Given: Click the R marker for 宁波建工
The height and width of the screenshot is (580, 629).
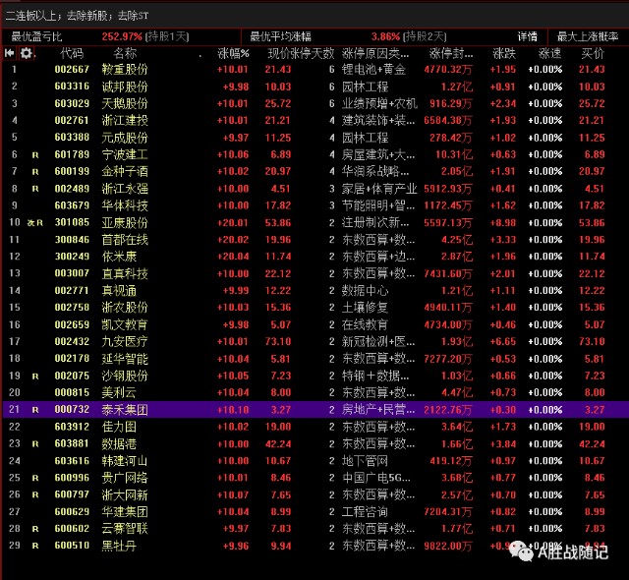Looking at the screenshot, I should (35, 155).
